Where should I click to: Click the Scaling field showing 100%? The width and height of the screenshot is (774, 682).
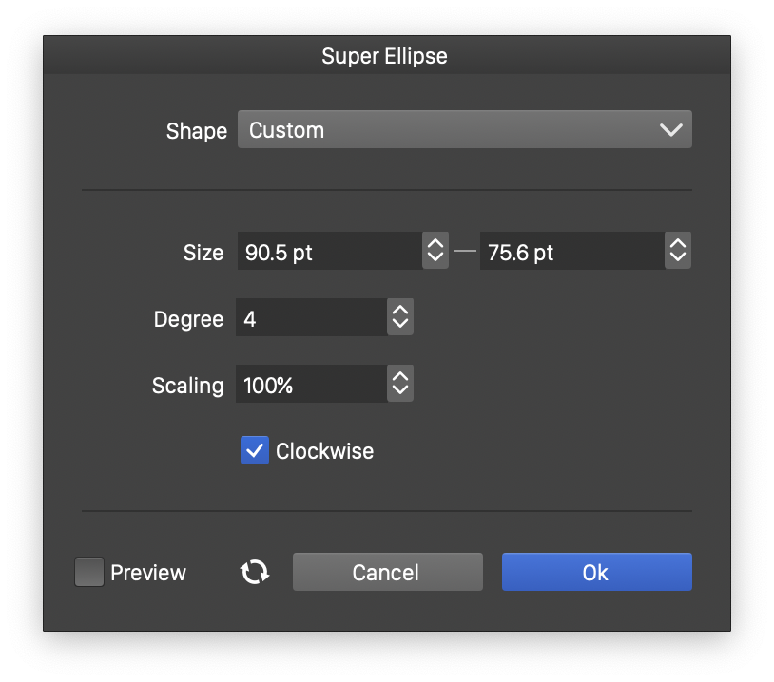click(311, 385)
